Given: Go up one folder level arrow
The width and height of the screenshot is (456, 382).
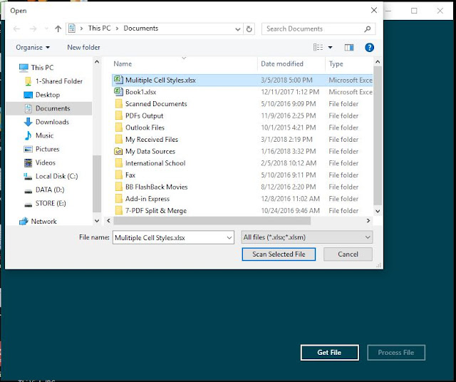Looking at the screenshot, I should (58, 29).
